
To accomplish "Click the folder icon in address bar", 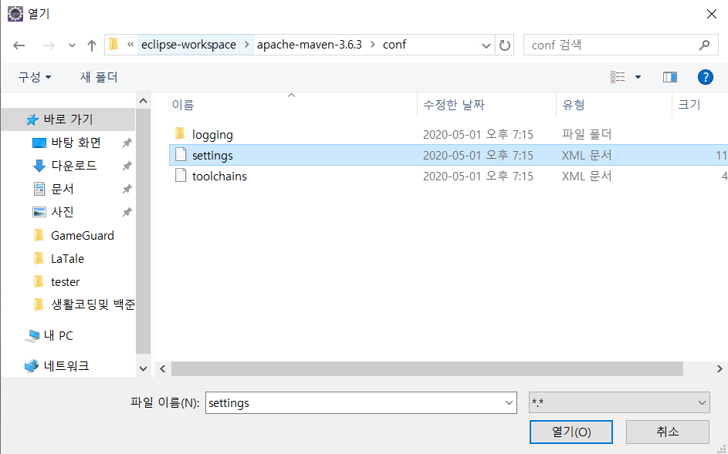I will 113,45.
